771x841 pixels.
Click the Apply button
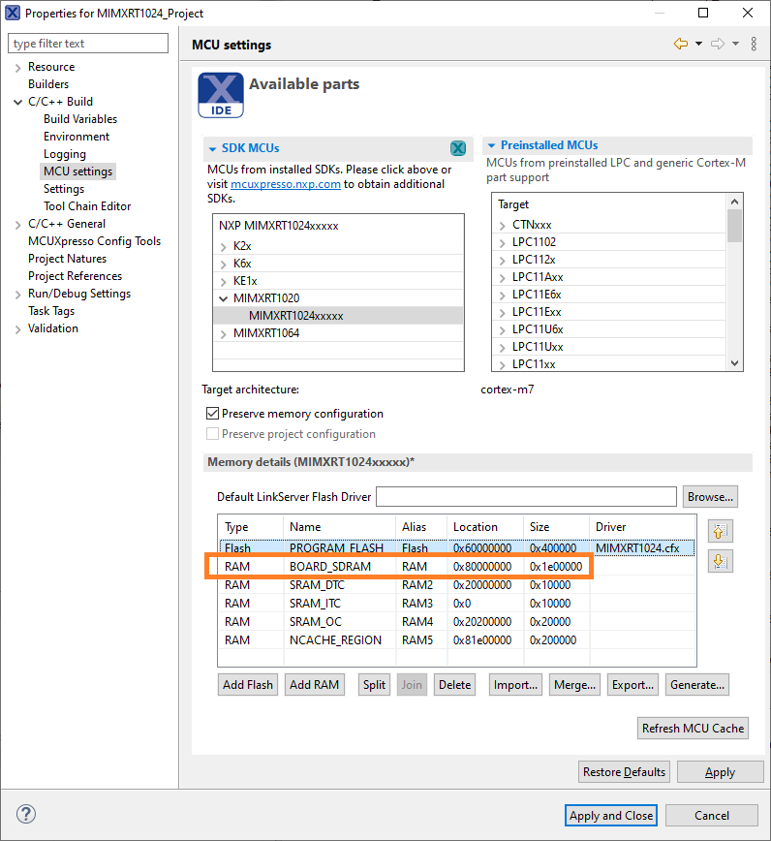point(720,772)
